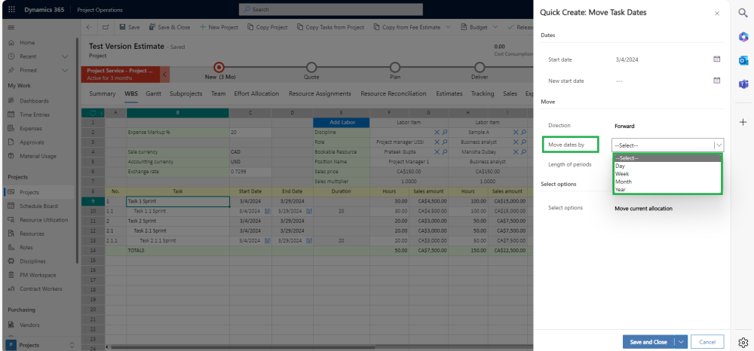Switch to the Team tab

219,93
